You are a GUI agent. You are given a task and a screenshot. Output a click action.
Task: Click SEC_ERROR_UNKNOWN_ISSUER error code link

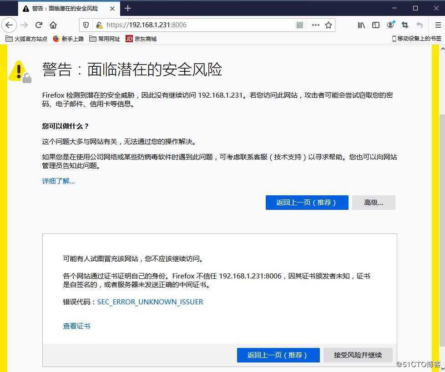[x=150, y=302]
